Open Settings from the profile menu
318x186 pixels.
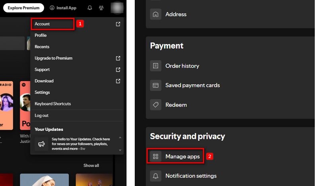77,92
